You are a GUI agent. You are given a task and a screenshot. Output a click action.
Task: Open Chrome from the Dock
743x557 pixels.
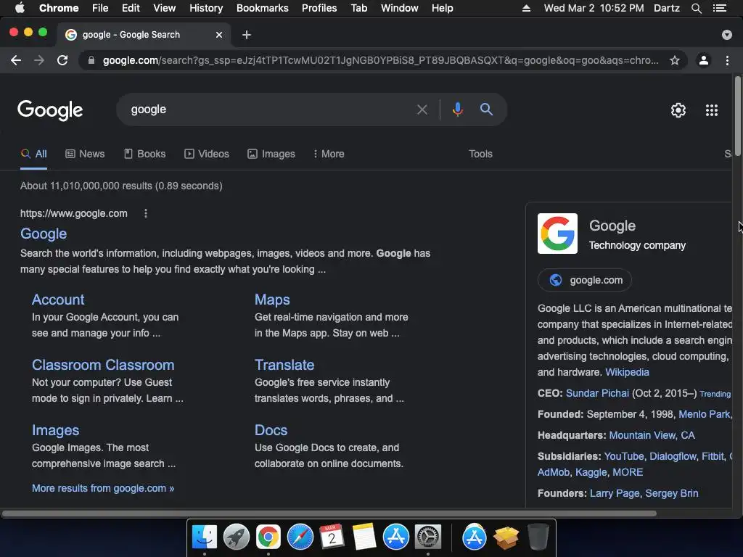pyautogui.click(x=268, y=537)
